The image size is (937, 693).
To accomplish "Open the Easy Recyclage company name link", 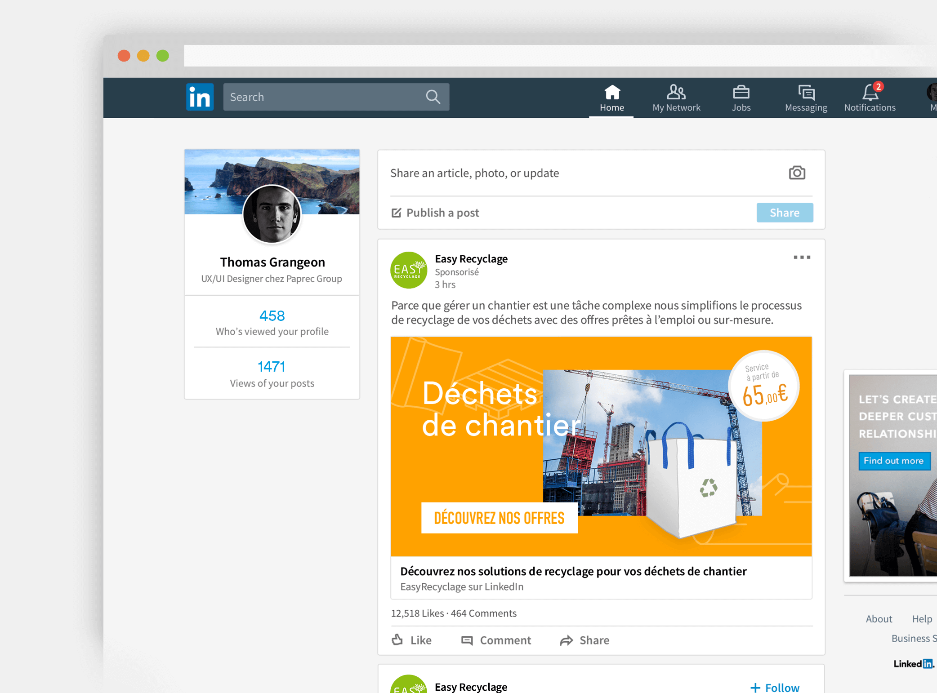I will (471, 259).
